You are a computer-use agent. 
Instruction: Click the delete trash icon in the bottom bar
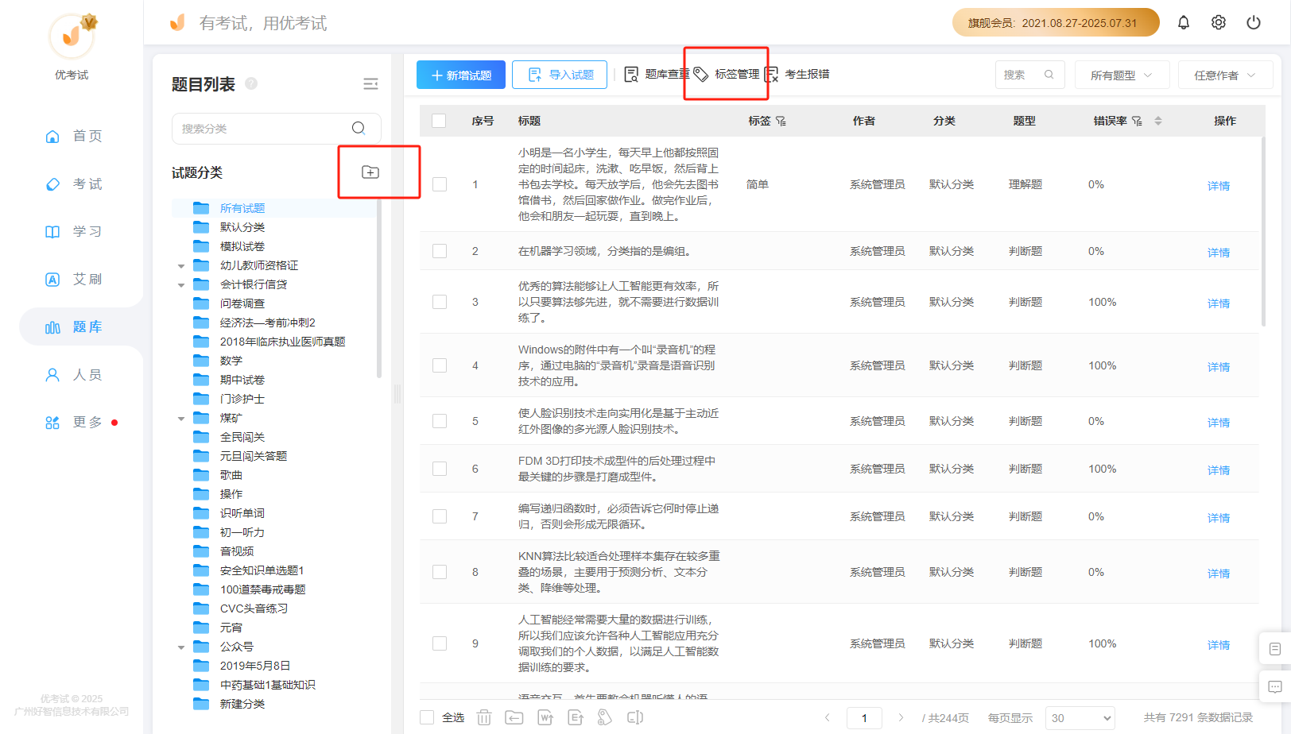click(484, 717)
